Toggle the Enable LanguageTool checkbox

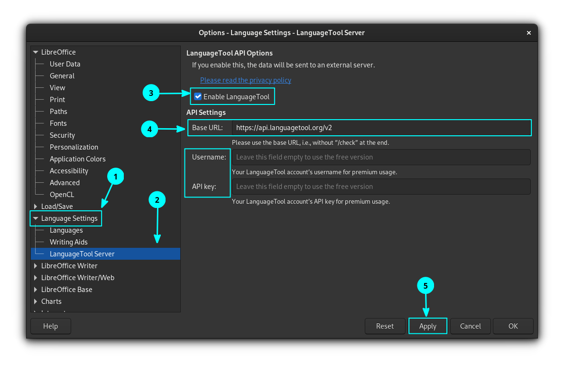pos(198,96)
